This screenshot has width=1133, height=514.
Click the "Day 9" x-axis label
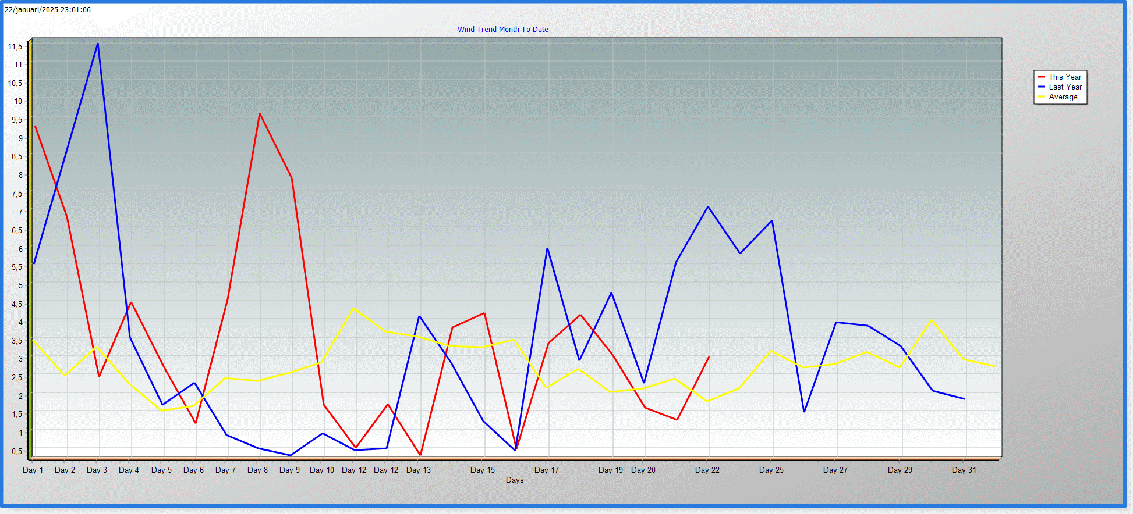pyautogui.click(x=289, y=470)
